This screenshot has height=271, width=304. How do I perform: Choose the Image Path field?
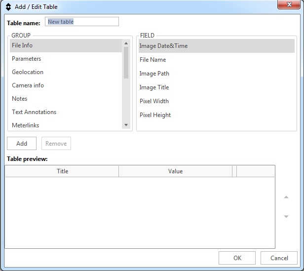tap(154, 74)
